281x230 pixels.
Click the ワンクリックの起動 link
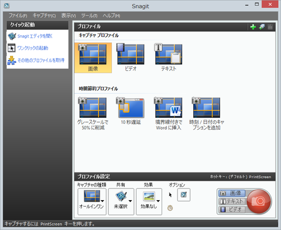(33, 48)
